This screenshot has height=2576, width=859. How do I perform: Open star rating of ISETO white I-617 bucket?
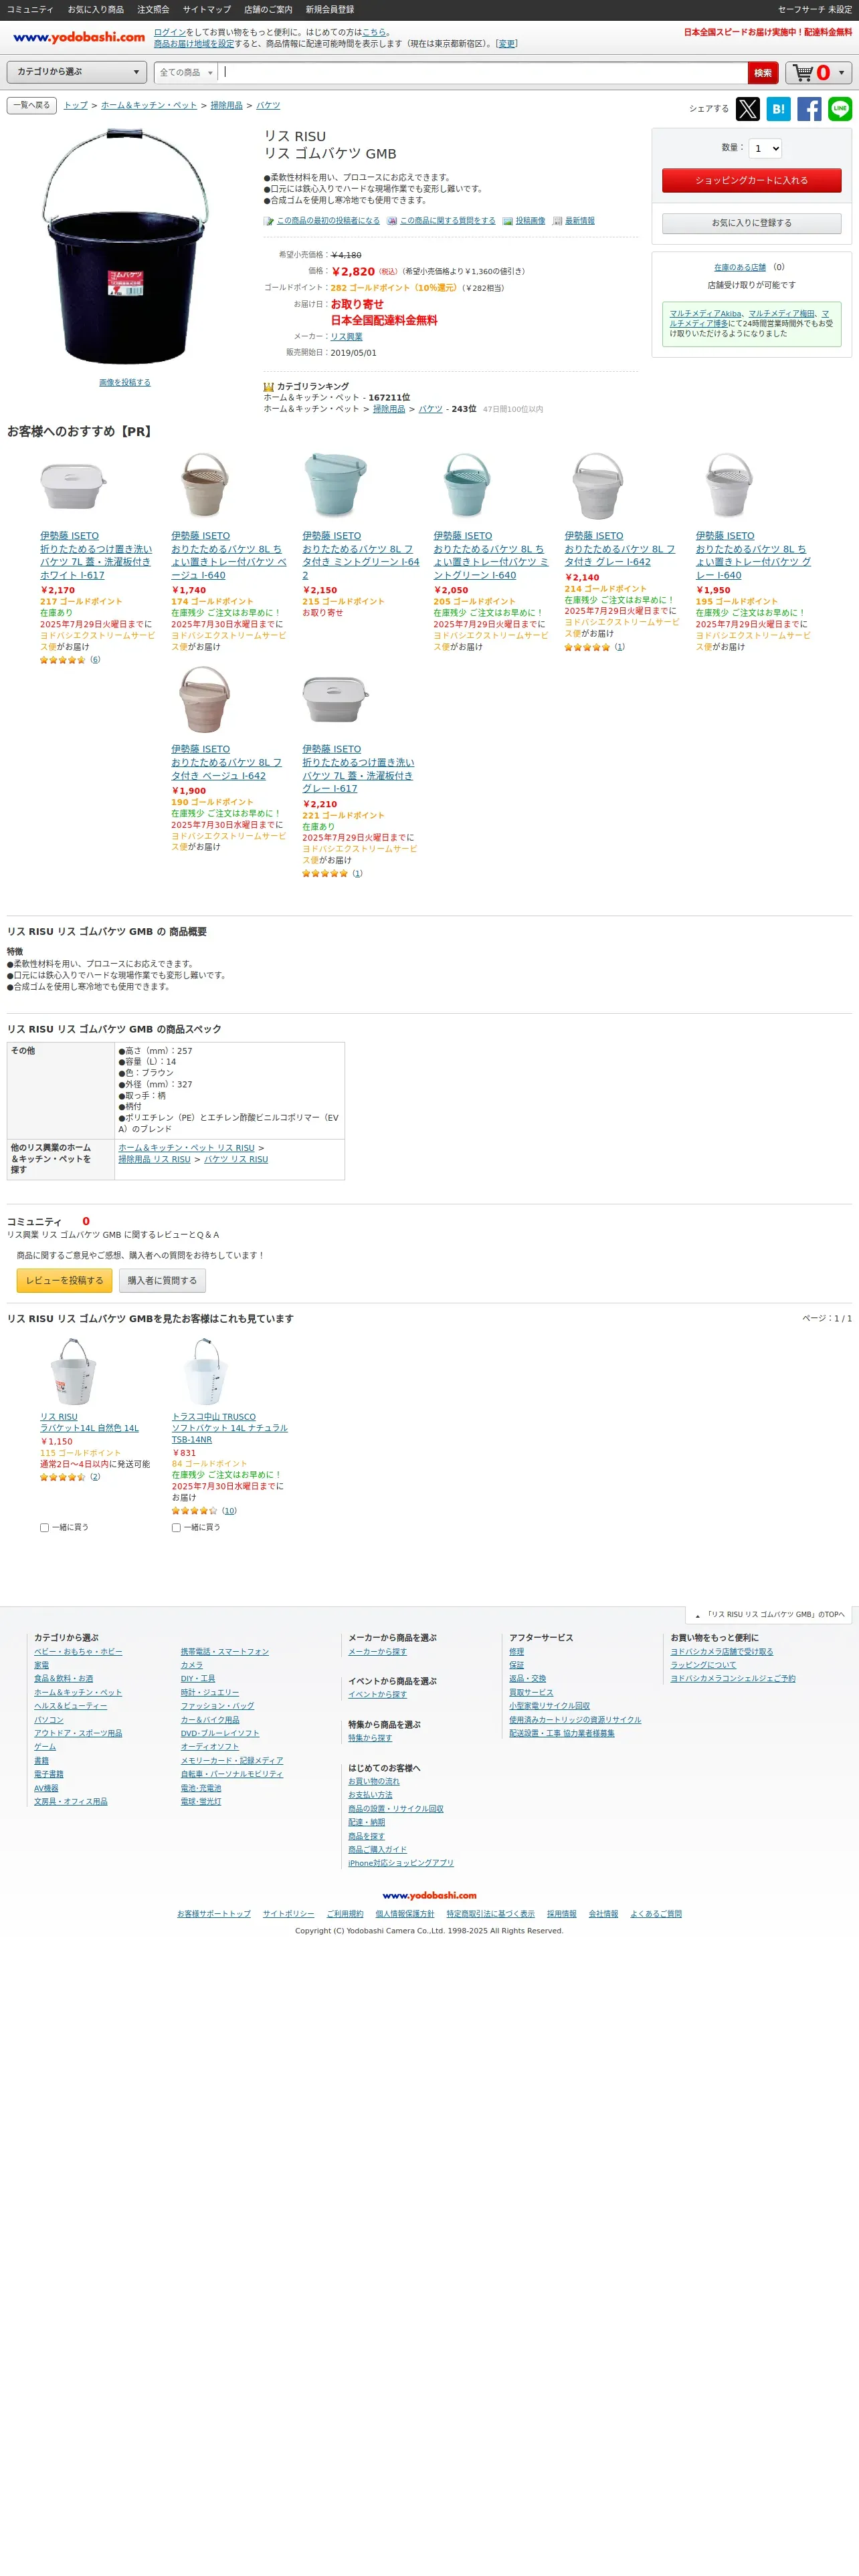click(x=62, y=660)
